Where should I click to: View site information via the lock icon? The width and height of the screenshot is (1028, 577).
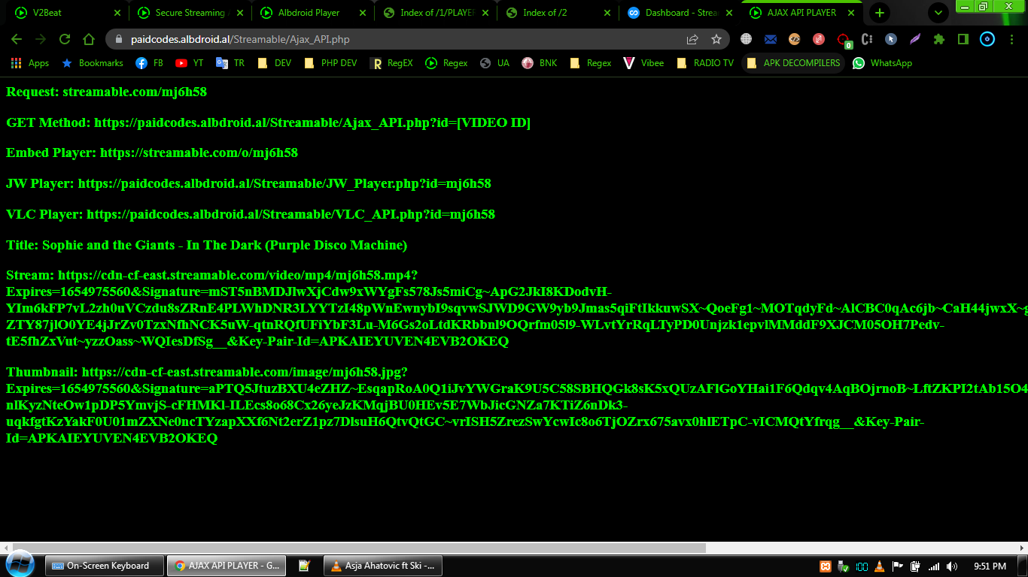(118, 39)
